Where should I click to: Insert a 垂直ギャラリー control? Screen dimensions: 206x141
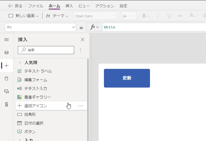51,97
